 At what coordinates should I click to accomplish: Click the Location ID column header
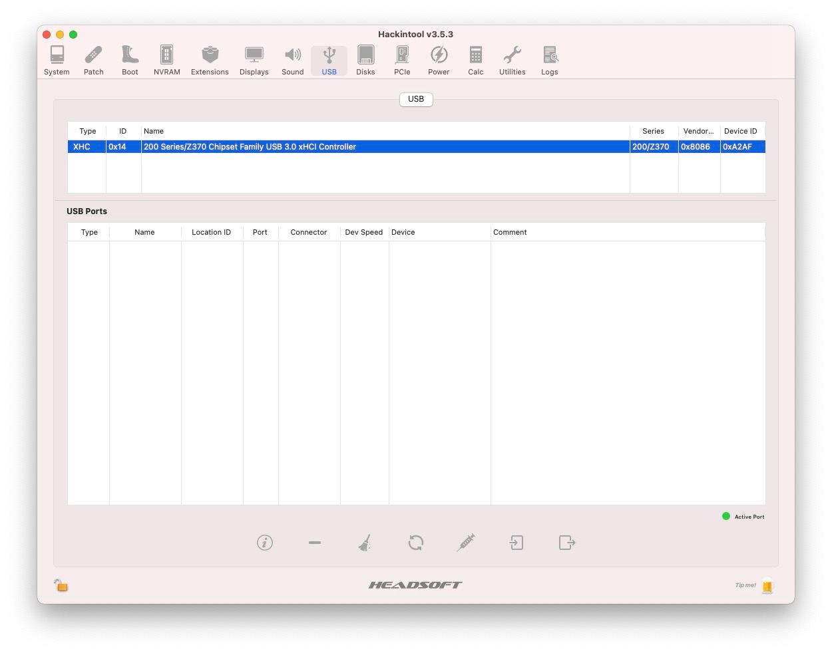212,232
